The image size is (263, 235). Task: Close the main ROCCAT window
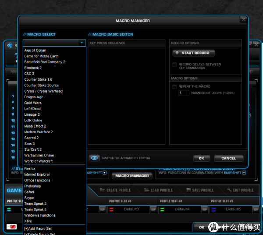[x=256, y=45]
